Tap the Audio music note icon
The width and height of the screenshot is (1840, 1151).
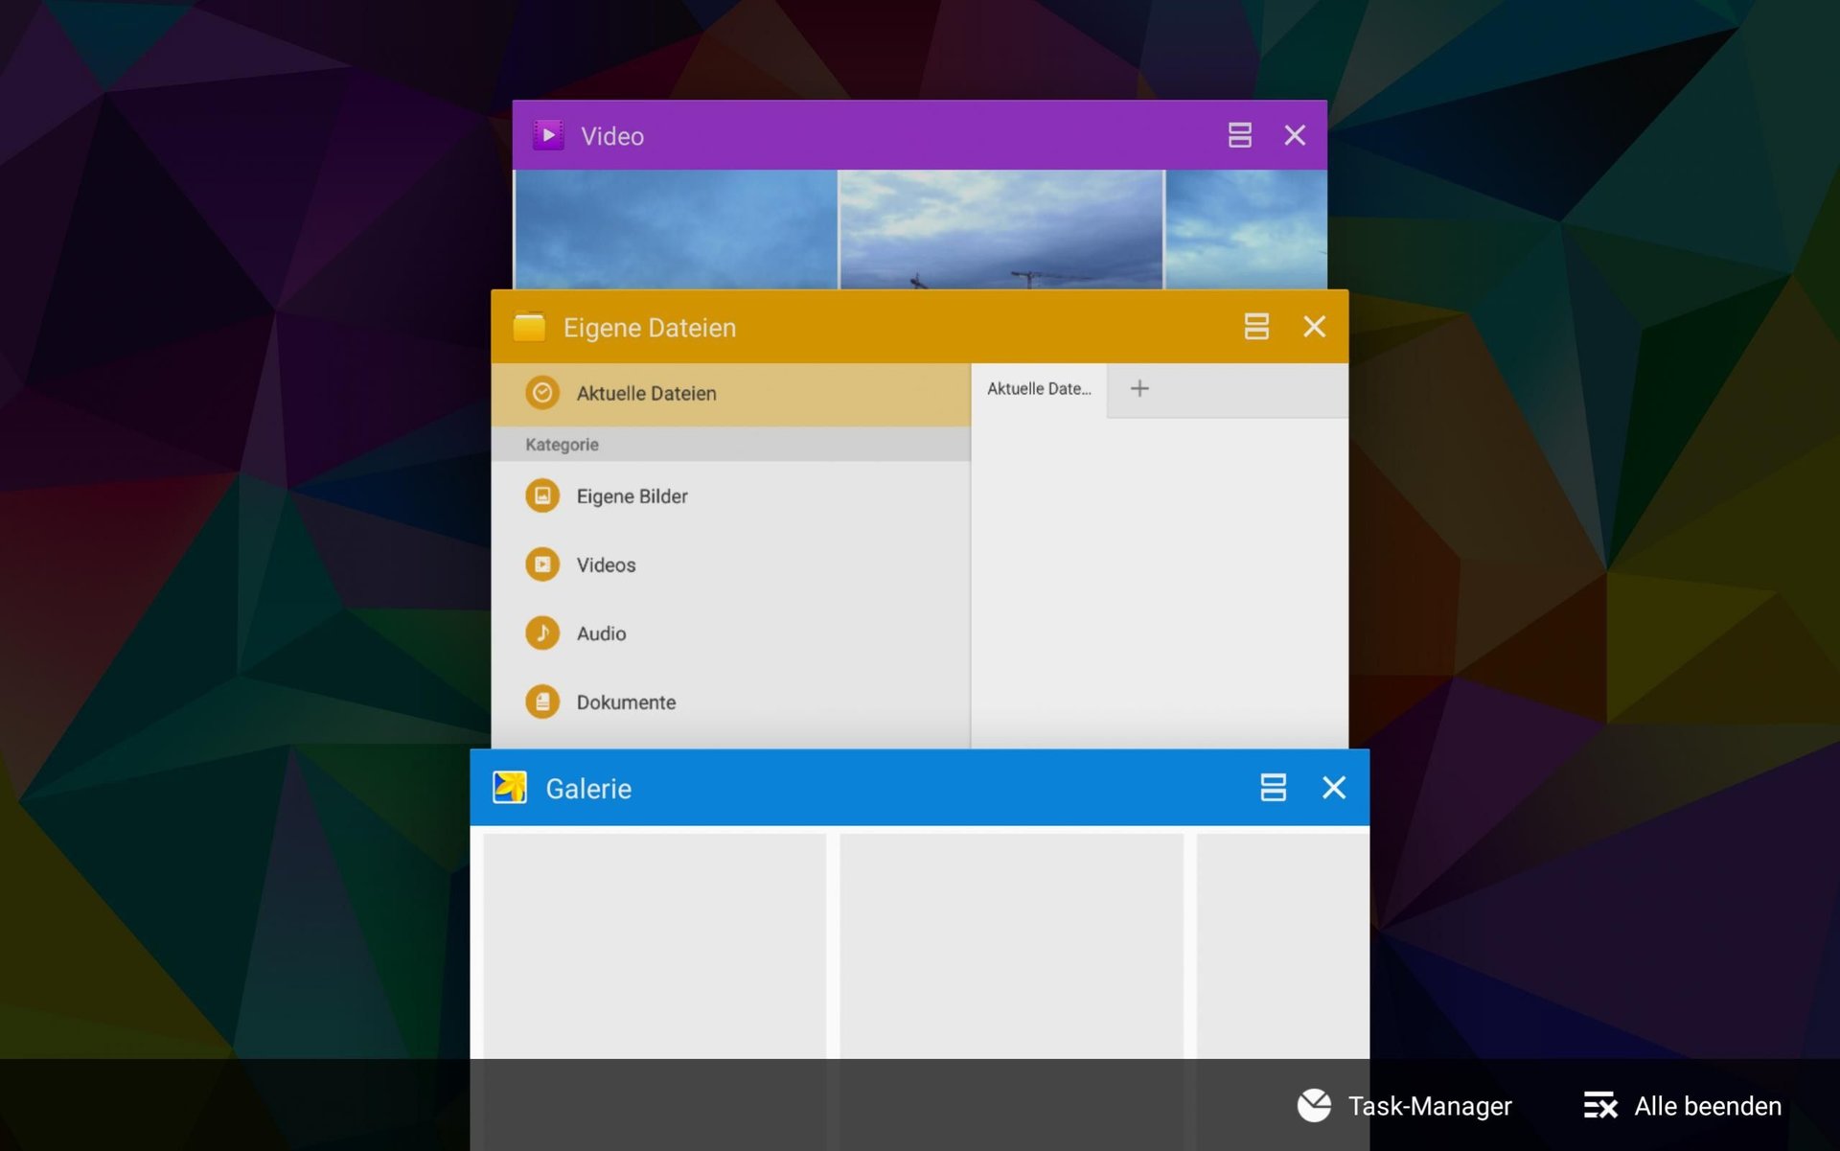click(542, 633)
